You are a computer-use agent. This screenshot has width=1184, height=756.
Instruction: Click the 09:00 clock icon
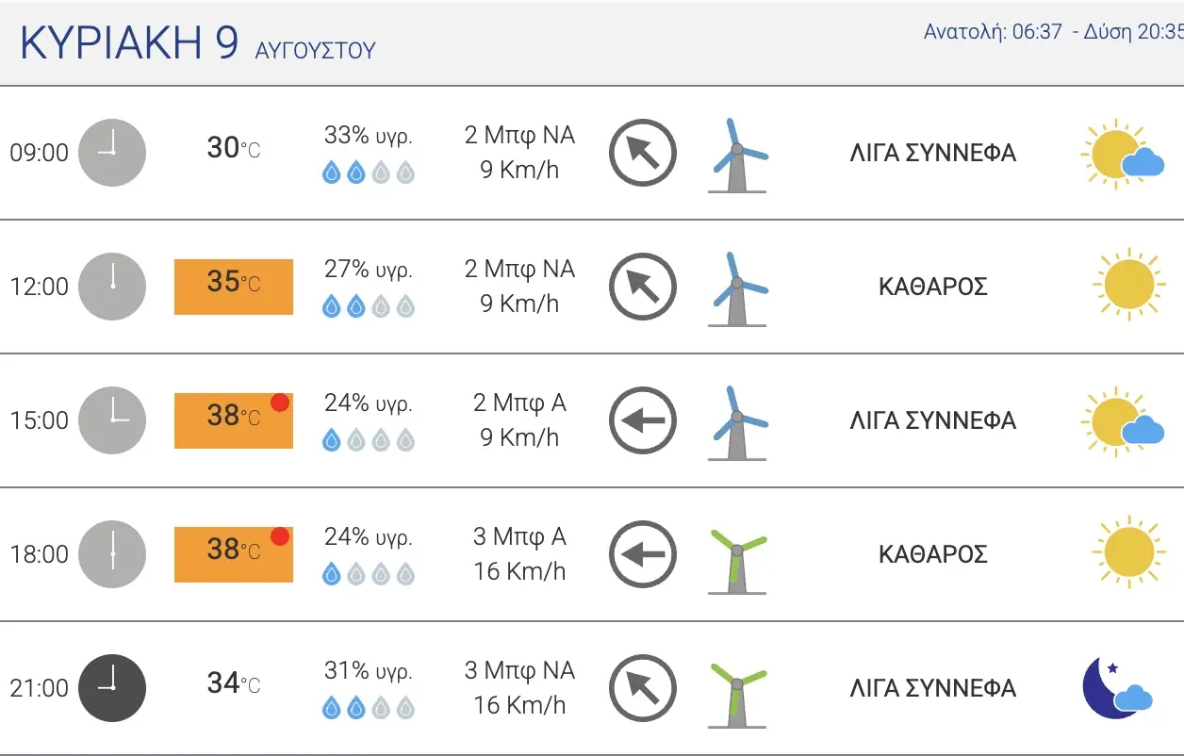coord(112,153)
